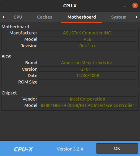
Task: Go to the System tab
Action: [119, 17]
